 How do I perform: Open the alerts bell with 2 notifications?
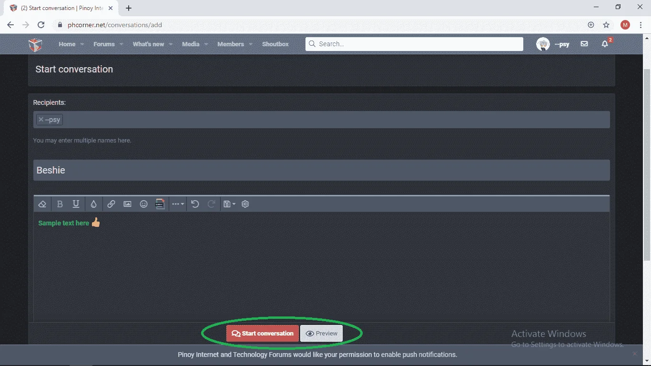pos(605,44)
